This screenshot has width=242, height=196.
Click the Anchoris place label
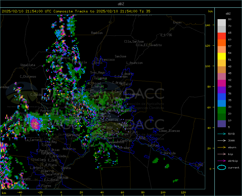click(x=69, y=149)
